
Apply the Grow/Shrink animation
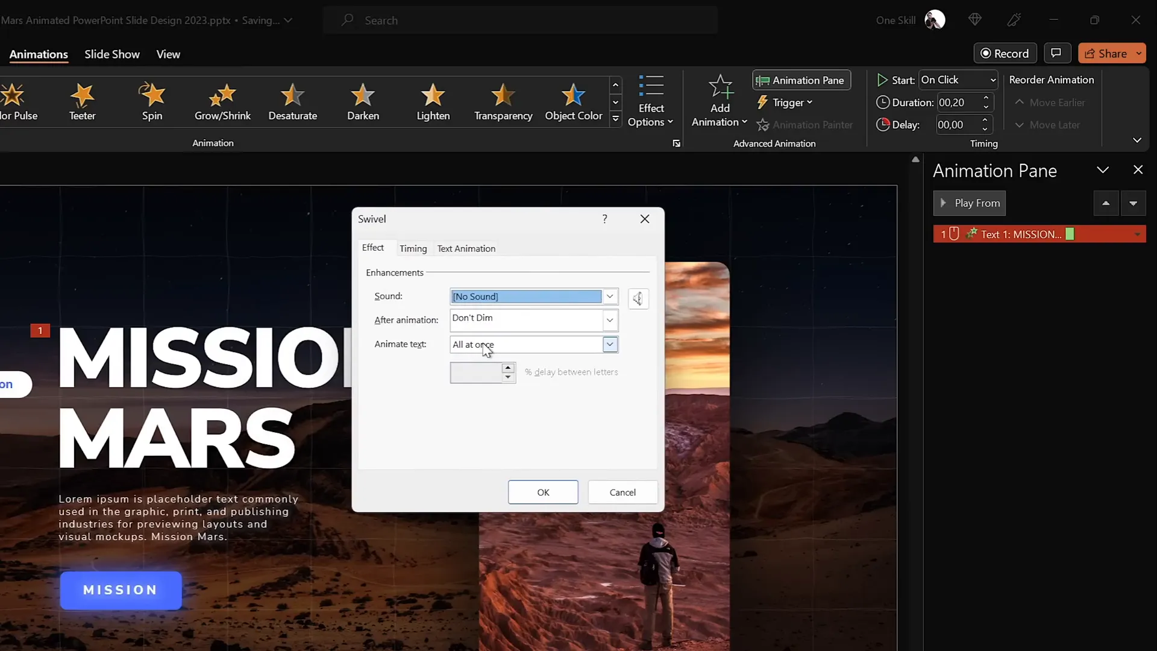(x=222, y=101)
